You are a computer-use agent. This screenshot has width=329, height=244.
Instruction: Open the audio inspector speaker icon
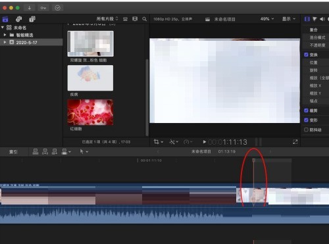pos(322,19)
